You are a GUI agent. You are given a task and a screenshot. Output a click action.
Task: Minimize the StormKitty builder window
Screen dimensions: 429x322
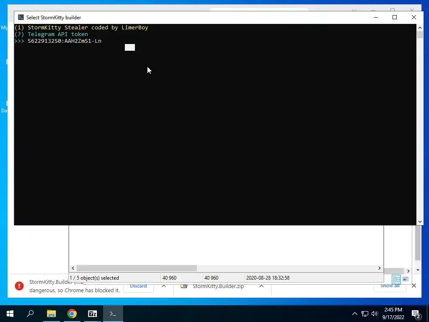tap(376, 17)
